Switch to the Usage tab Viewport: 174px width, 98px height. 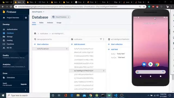pyautogui.click(x=59, y=23)
